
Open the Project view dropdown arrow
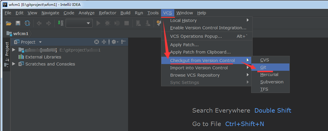tap(40, 42)
